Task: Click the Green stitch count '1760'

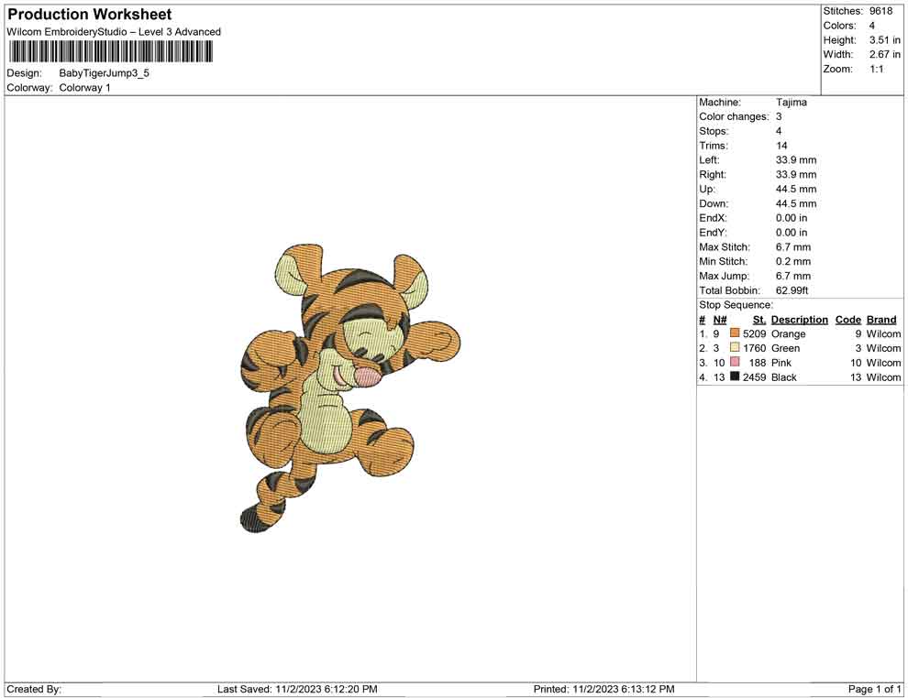Action: click(754, 348)
